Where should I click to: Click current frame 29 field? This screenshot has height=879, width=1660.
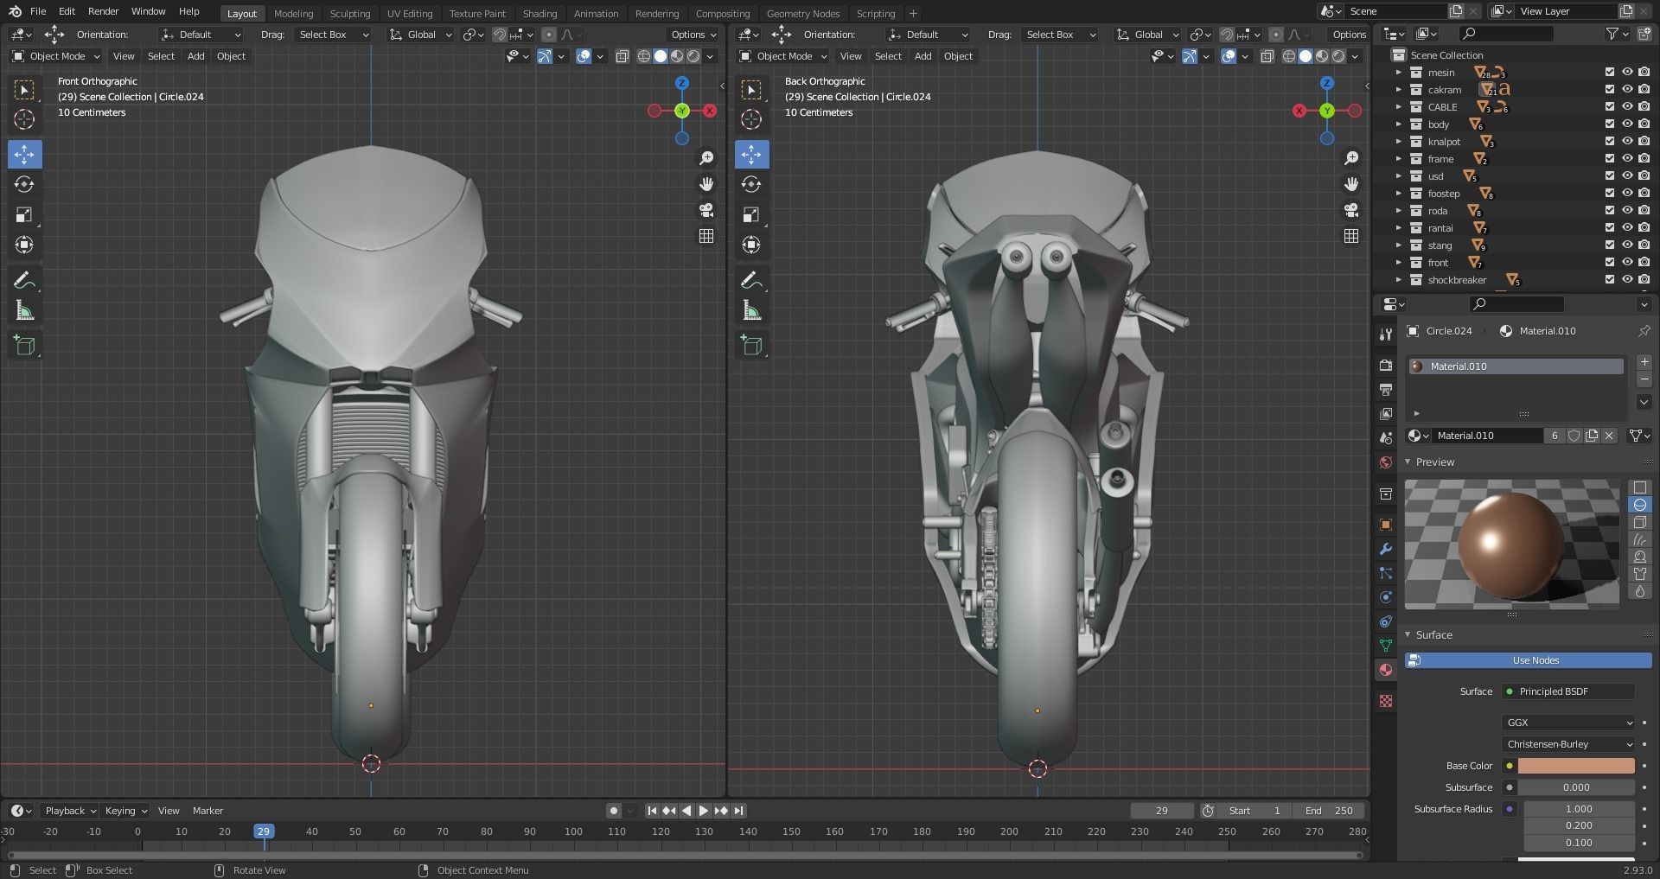click(1161, 811)
